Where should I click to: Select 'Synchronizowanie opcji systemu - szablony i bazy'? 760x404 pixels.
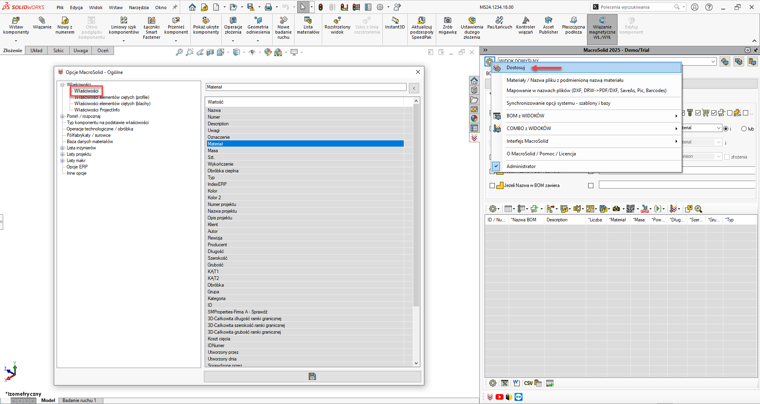587,103
